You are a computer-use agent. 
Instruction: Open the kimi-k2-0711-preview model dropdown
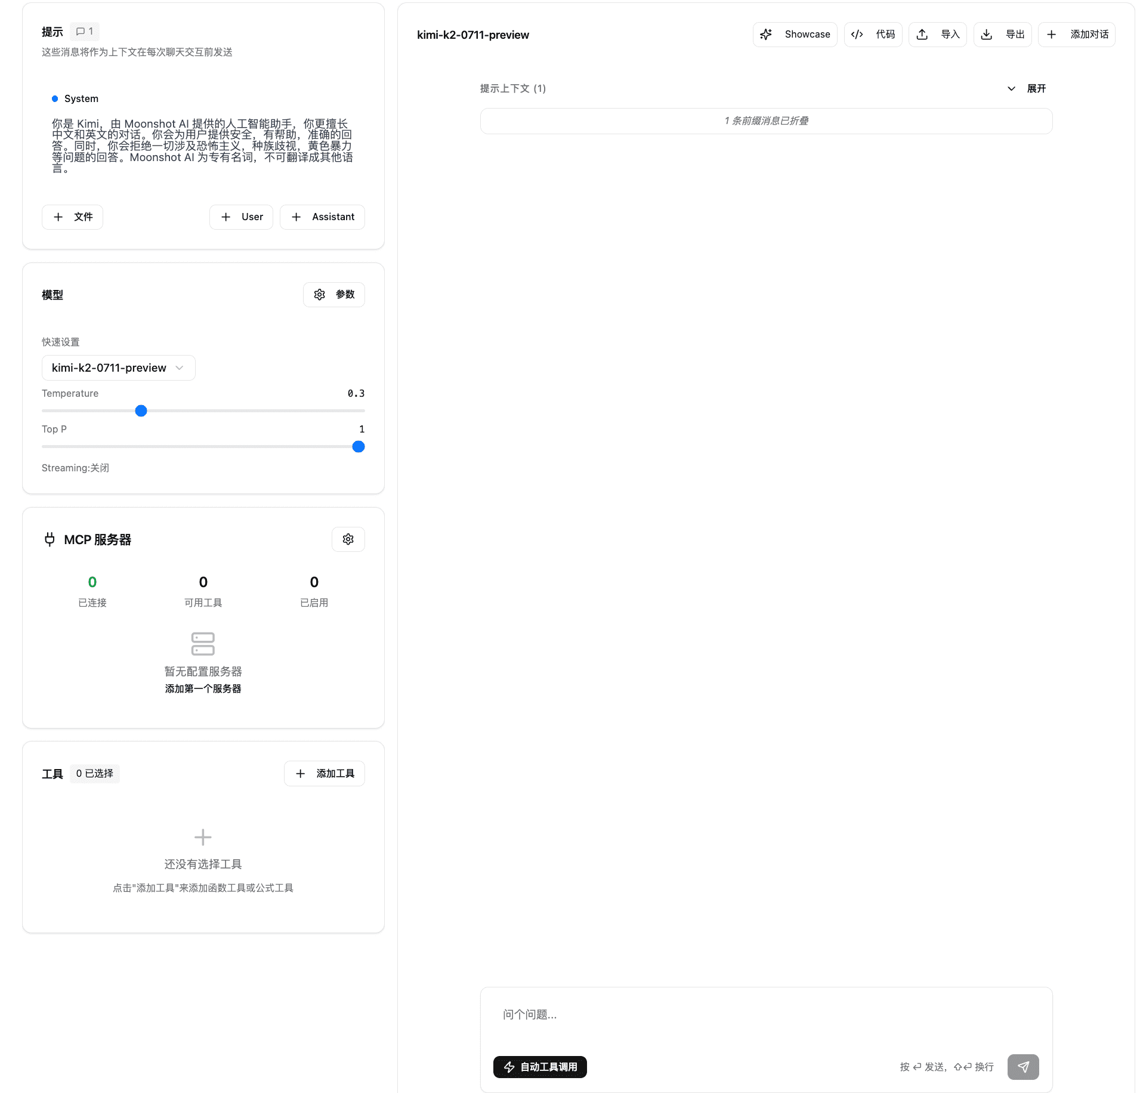tap(118, 368)
